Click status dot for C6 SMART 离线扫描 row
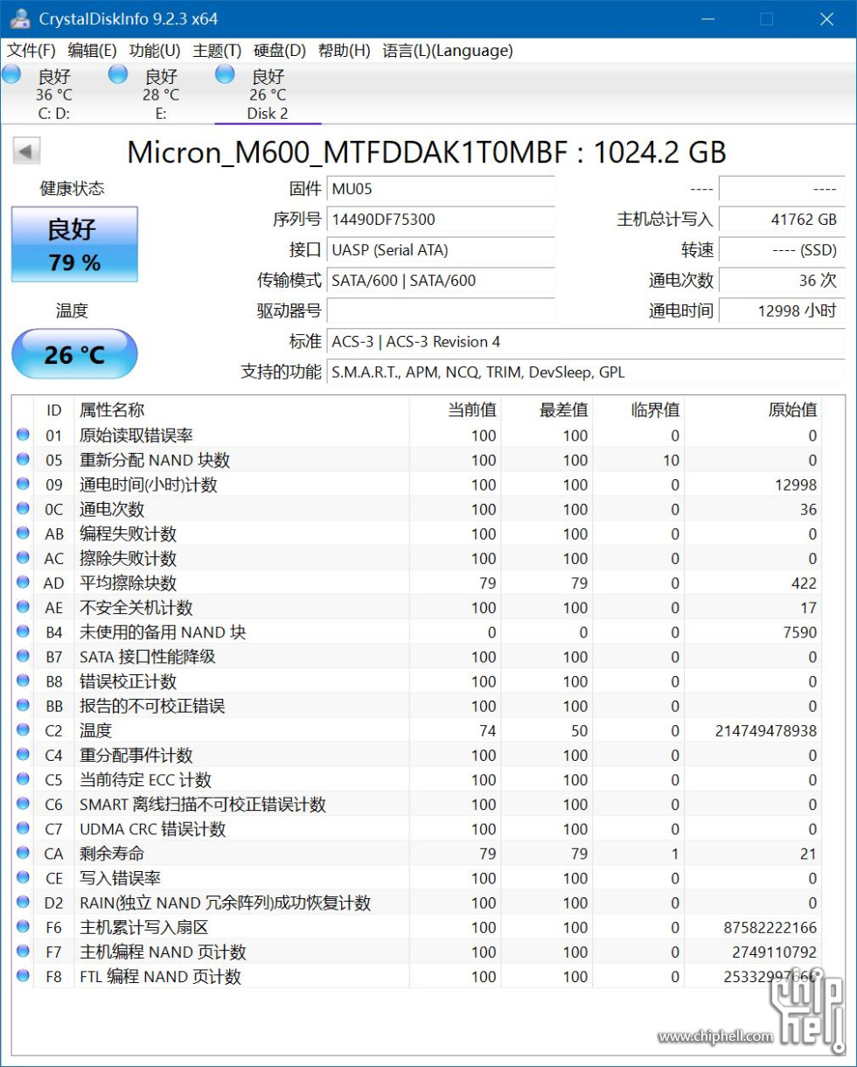Screen dimensions: 857x1067 click(x=23, y=804)
